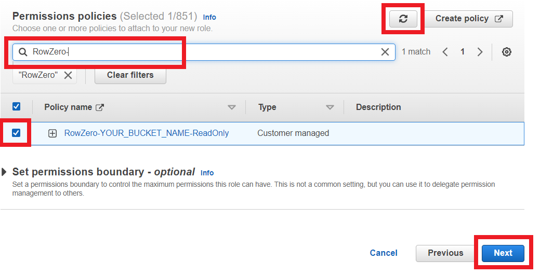
Task: Click the search magnifier icon
Action: point(23,52)
